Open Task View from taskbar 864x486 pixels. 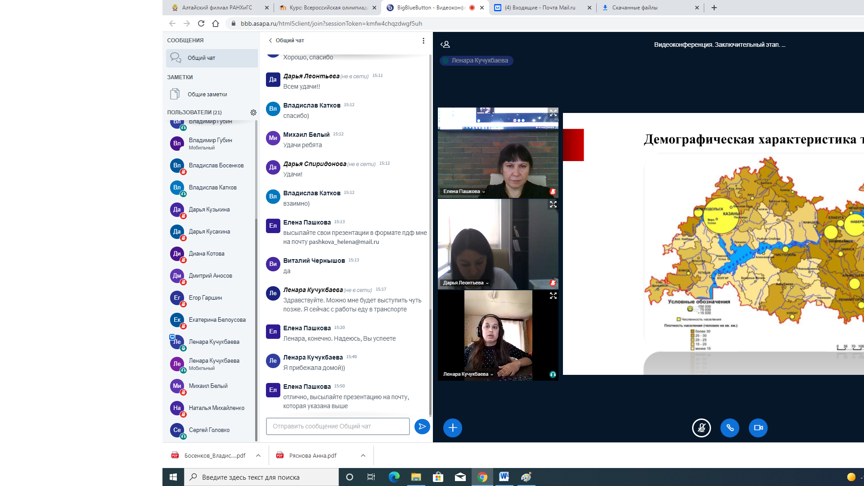coord(371,477)
